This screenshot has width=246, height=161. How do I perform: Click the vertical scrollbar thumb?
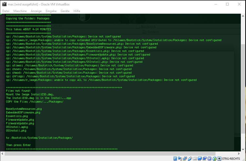tap(243, 89)
